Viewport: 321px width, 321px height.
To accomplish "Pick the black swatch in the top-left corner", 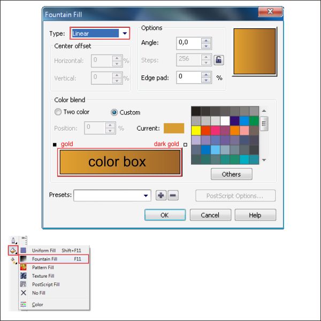I will click(196, 111).
